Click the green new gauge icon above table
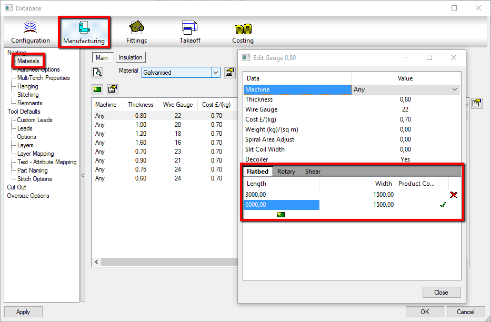This screenshot has height=322, width=491. point(97,89)
